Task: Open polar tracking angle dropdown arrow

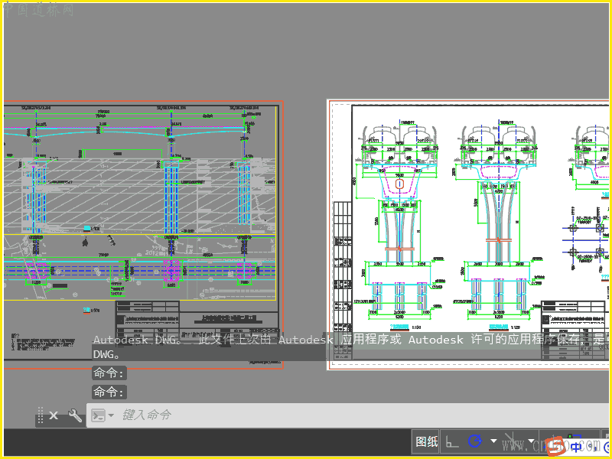Action: [493, 441]
